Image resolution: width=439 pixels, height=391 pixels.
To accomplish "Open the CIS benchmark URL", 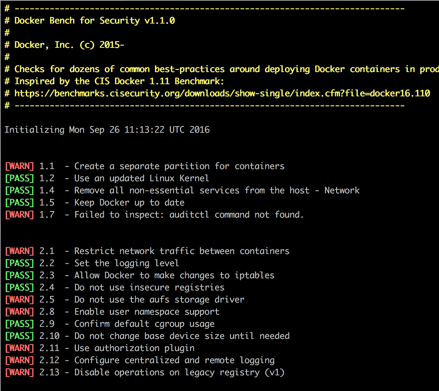I will [x=222, y=93].
